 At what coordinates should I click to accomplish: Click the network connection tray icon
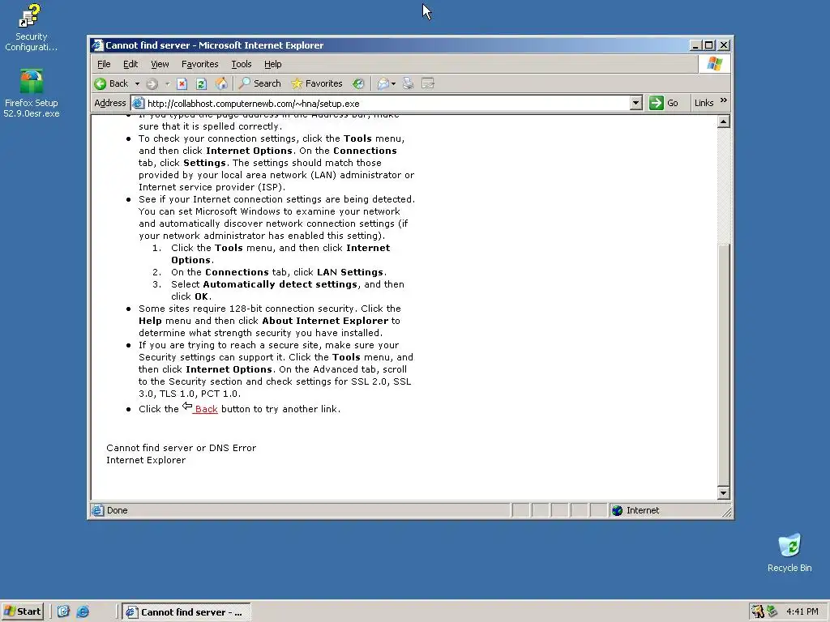(772, 611)
